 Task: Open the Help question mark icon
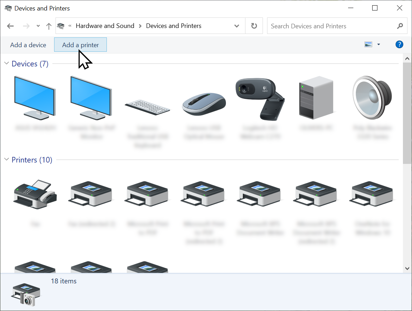[399, 44]
